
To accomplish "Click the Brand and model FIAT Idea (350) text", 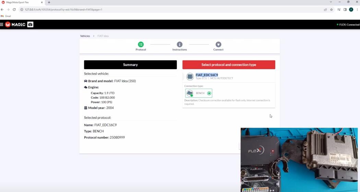I will (110, 81).
